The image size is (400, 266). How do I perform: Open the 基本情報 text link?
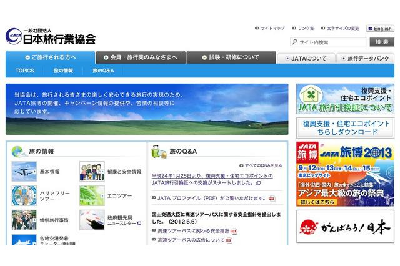[50, 172]
